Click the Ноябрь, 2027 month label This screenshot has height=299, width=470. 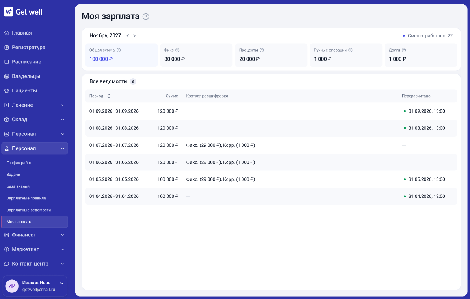105,36
